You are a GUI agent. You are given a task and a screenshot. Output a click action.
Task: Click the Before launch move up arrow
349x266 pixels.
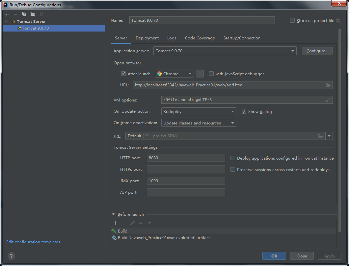pyautogui.click(x=141, y=223)
